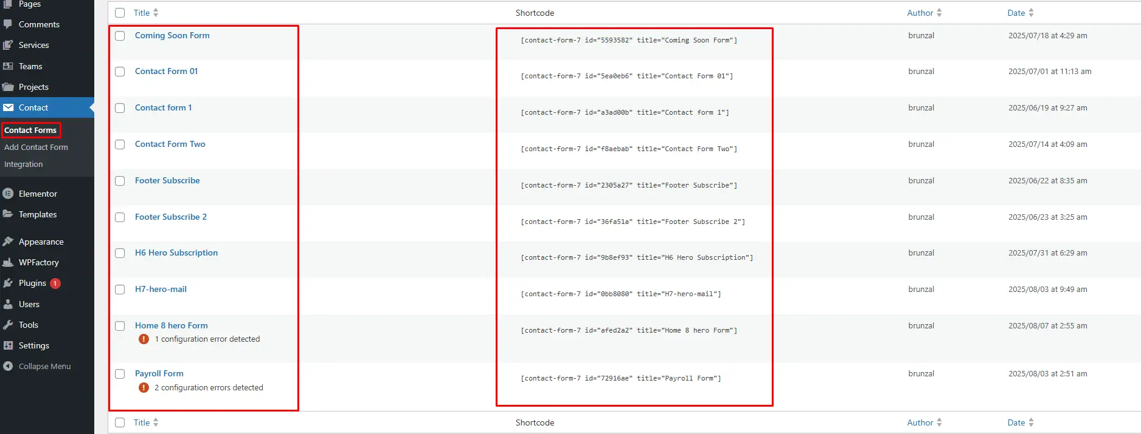Sort by Title using the top header arrows

[156, 13]
